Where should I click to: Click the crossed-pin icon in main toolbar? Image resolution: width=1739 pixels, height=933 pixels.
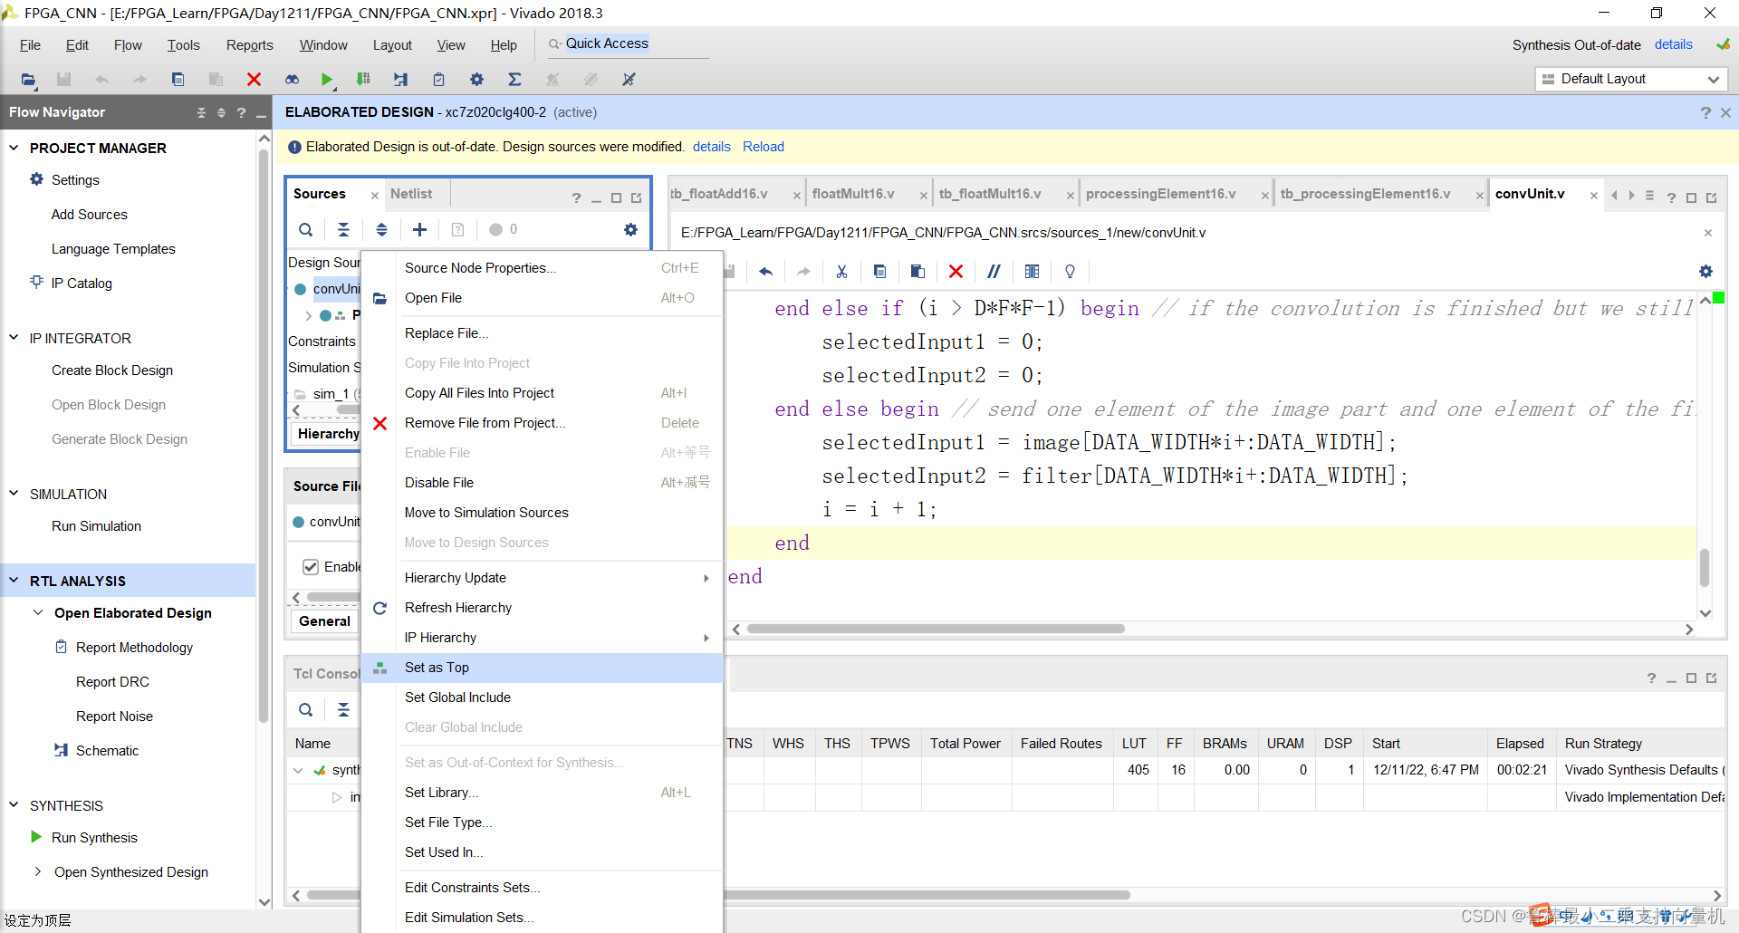coord(629,80)
